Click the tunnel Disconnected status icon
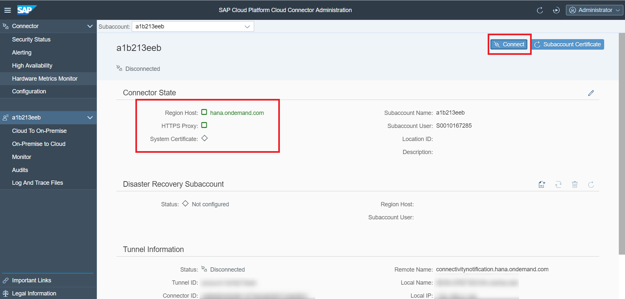The height and width of the screenshot is (299, 625). click(204, 269)
